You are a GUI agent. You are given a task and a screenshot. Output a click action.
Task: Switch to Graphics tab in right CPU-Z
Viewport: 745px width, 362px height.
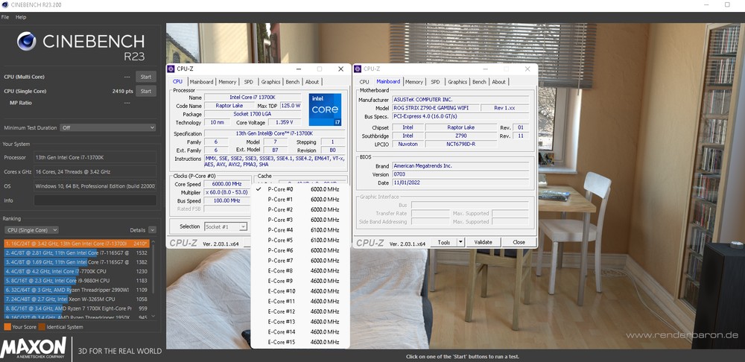tap(457, 82)
